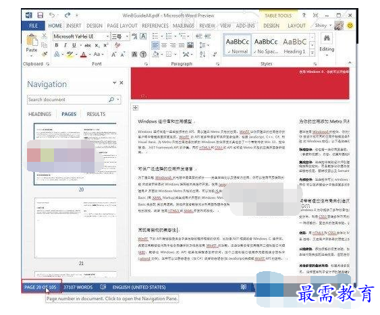
Task: Switch to the REFERENCES tab
Action: tap(155, 26)
